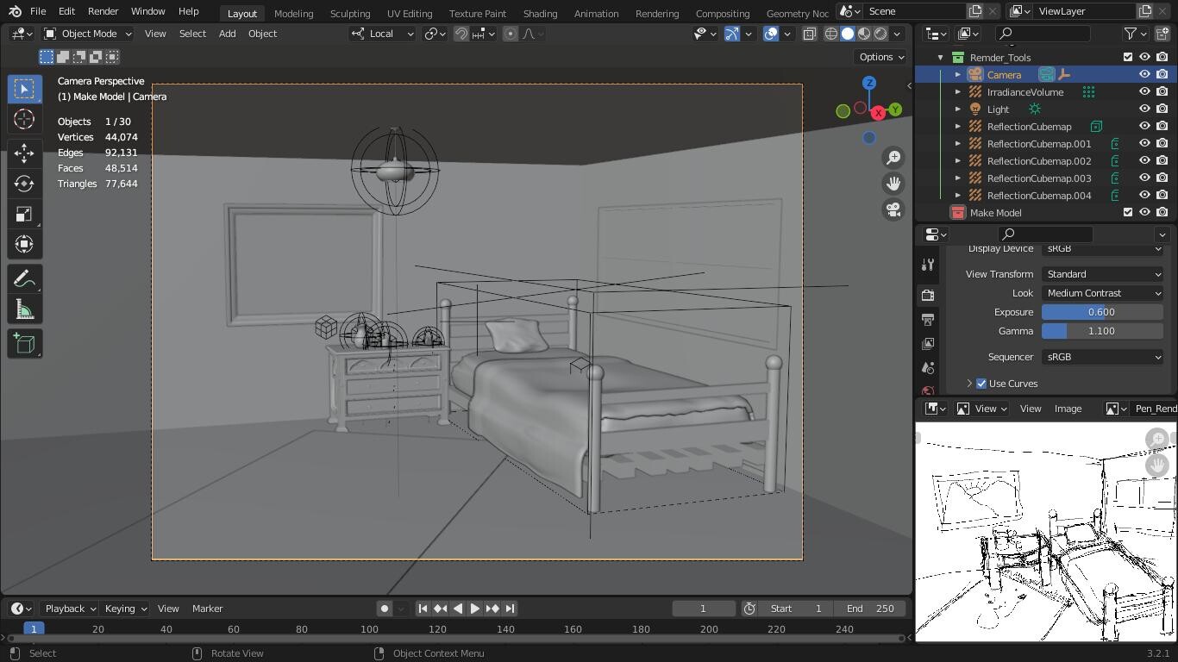Image resolution: width=1178 pixels, height=662 pixels.
Task: Select the Measure tool
Action: click(24, 310)
